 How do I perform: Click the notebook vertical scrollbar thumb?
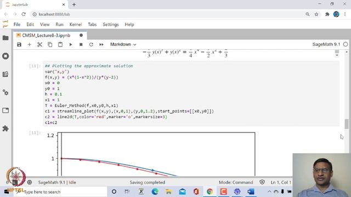(x=347, y=124)
